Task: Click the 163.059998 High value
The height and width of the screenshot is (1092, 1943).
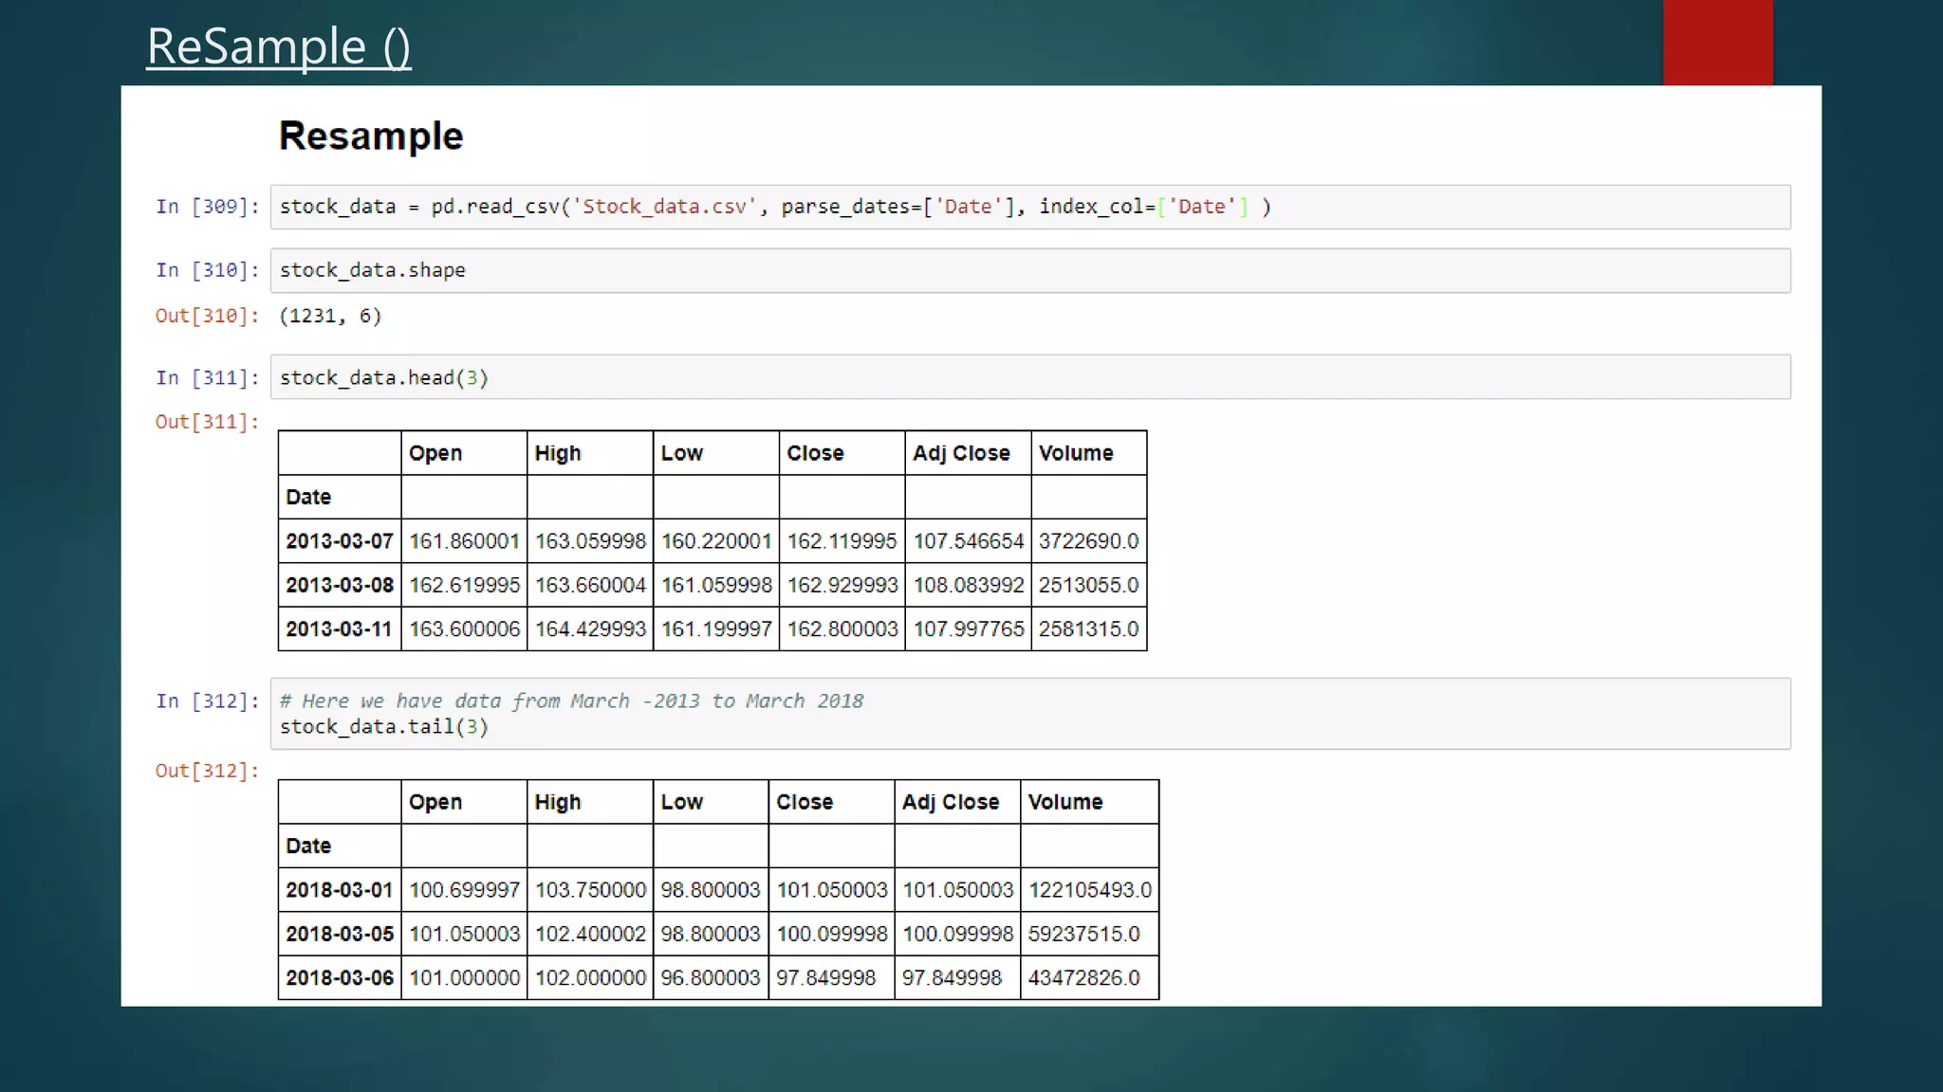Action: (x=590, y=541)
